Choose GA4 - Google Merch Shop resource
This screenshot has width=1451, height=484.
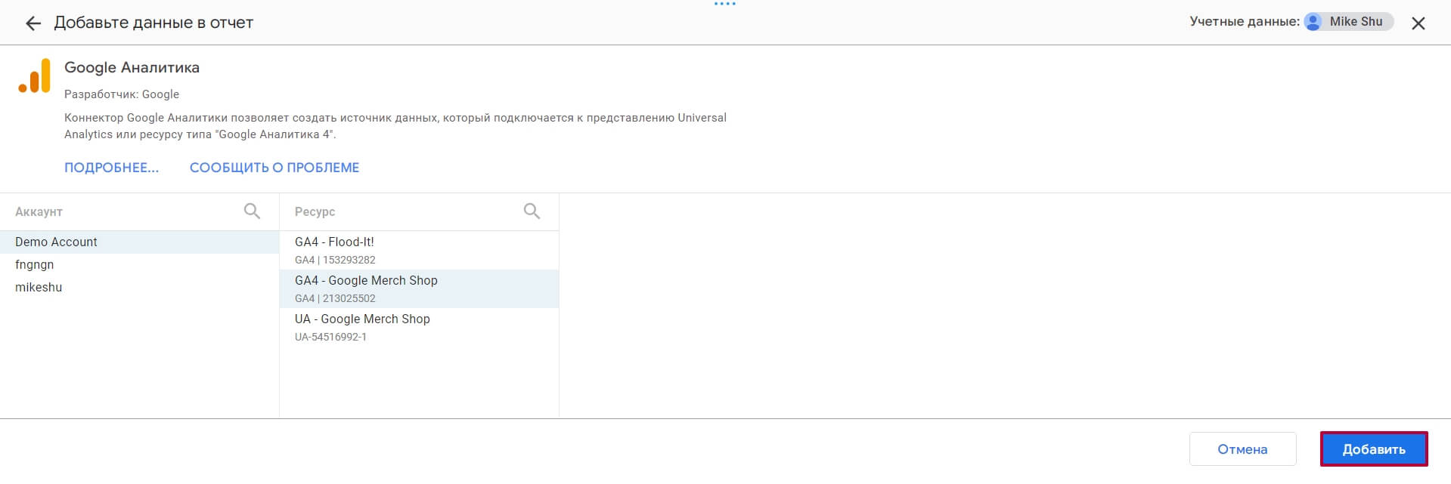(419, 288)
